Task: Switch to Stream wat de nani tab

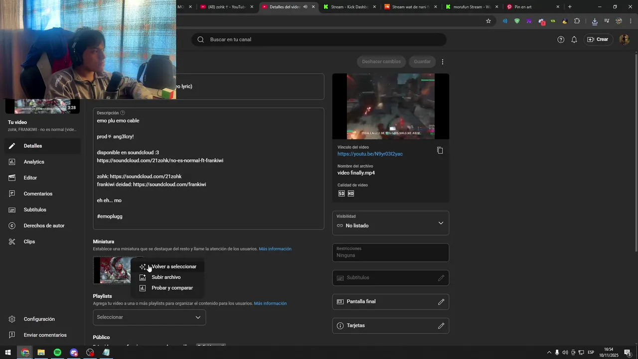Action: [x=411, y=7]
